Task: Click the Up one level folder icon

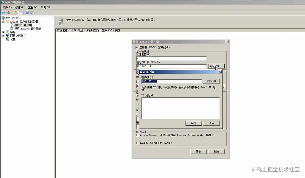Action: 15,13
